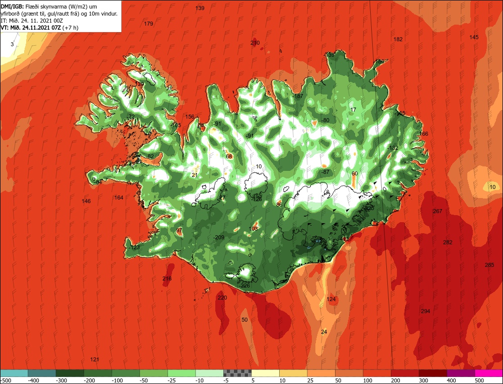Click the title text 'Flæði skynvarma (W/m2) um'
The width and height of the screenshot is (503, 384).
pyautogui.click(x=61, y=7)
